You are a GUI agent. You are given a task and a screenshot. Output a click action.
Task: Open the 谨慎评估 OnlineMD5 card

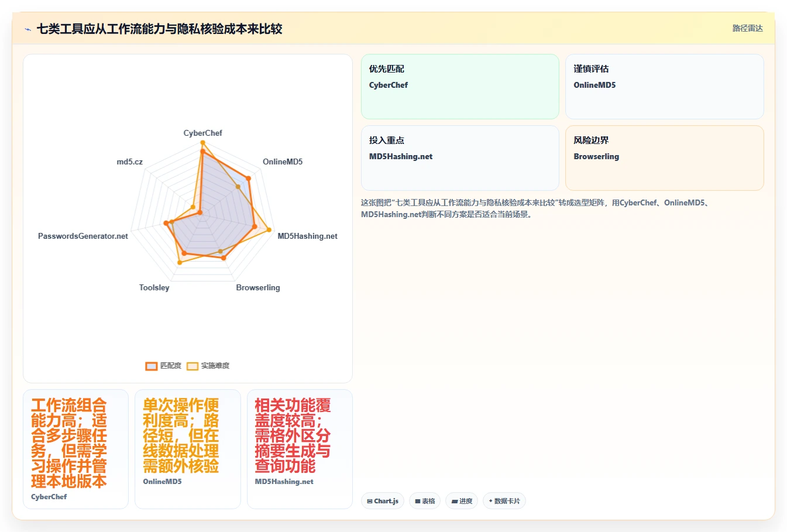pyautogui.click(x=665, y=87)
